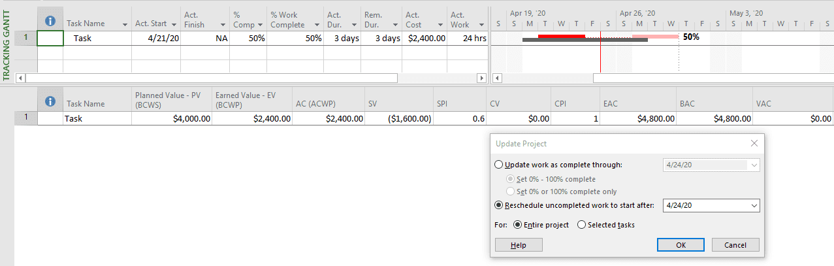Close the Update Project dialog
Screen dimensions: 834x266
coord(754,143)
